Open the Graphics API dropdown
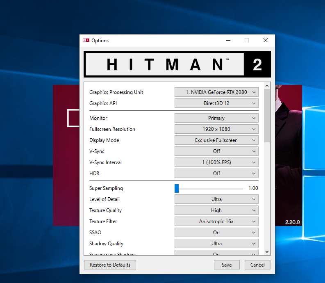The height and width of the screenshot is (283, 325). click(216, 103)
